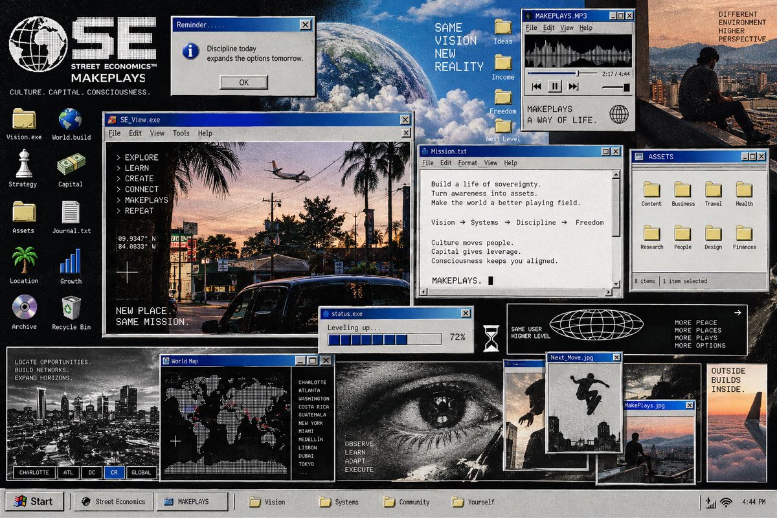Click the Start button on the taskbar
The image size is (777, 518).
tap(34, 501)
